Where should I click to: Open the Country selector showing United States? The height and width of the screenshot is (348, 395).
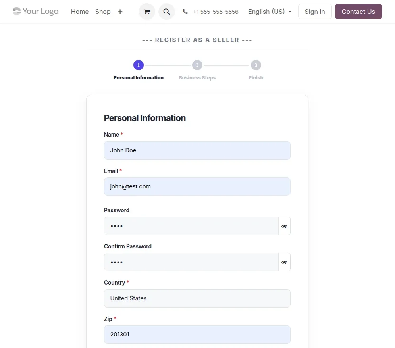click(197, 298)
